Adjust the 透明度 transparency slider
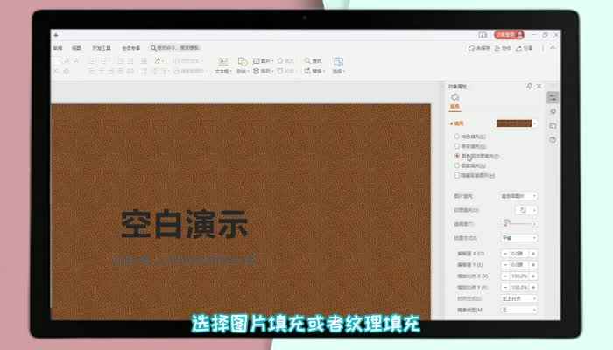 point(518,223)
